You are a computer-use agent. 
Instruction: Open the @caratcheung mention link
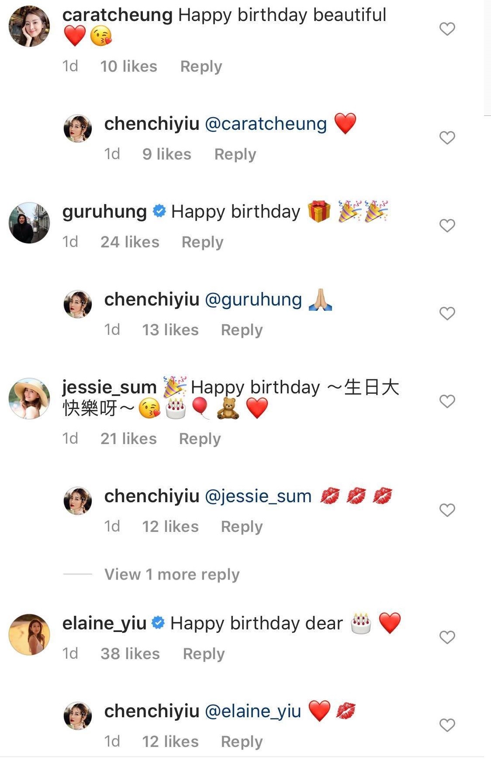pyautogui.click(x=266, y=124)
